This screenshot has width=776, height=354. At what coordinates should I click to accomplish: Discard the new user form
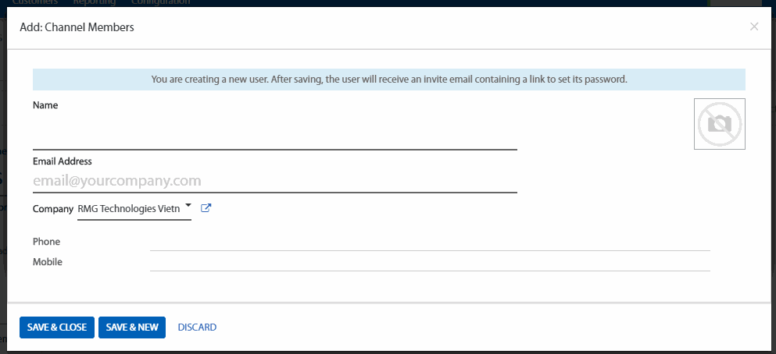[197, 327]
